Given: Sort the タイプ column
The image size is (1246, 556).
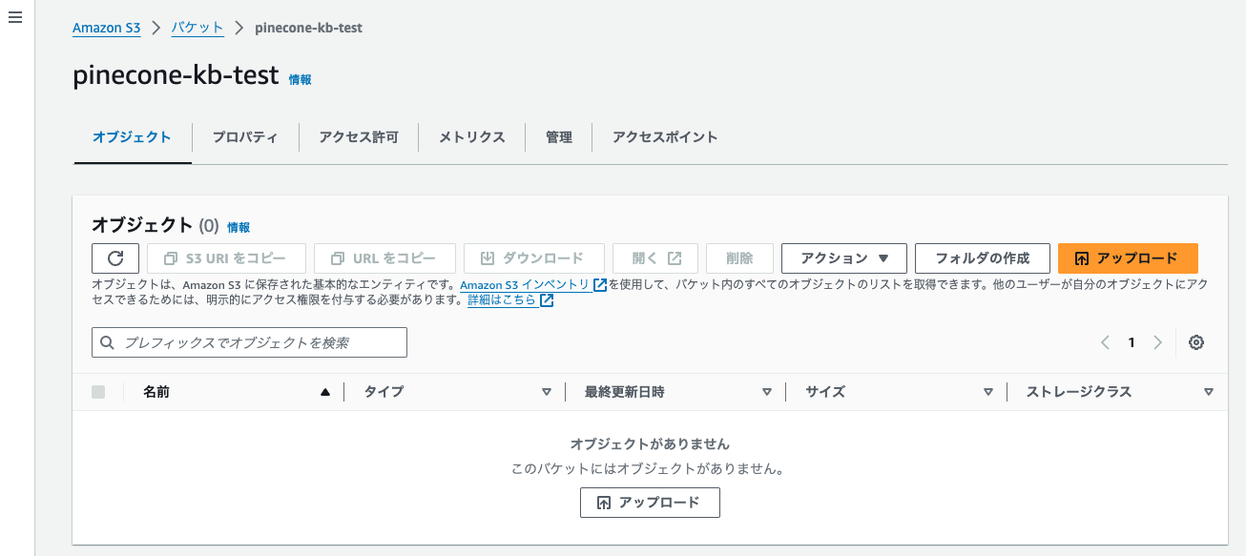Looking at the screenshot, I should [x=547, y=392].
